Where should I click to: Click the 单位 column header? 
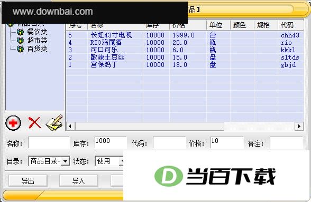[x=218, y=25]
